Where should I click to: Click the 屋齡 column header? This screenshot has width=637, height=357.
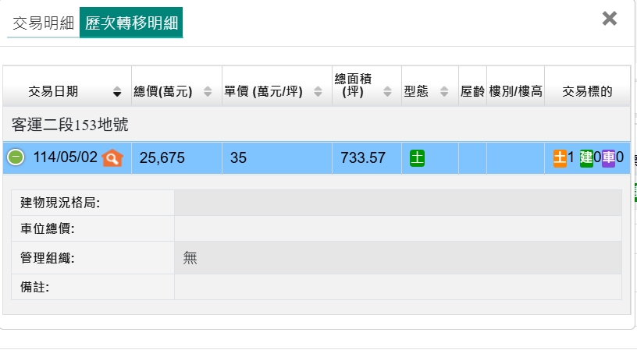point(472,91)
